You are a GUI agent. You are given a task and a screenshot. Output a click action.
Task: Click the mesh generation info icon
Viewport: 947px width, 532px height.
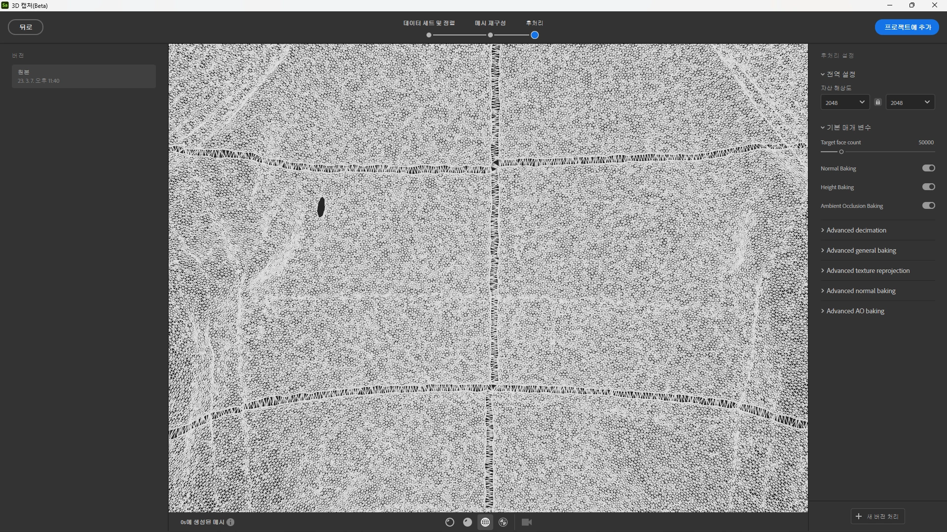pyautogui.click(x=230, y=522)
